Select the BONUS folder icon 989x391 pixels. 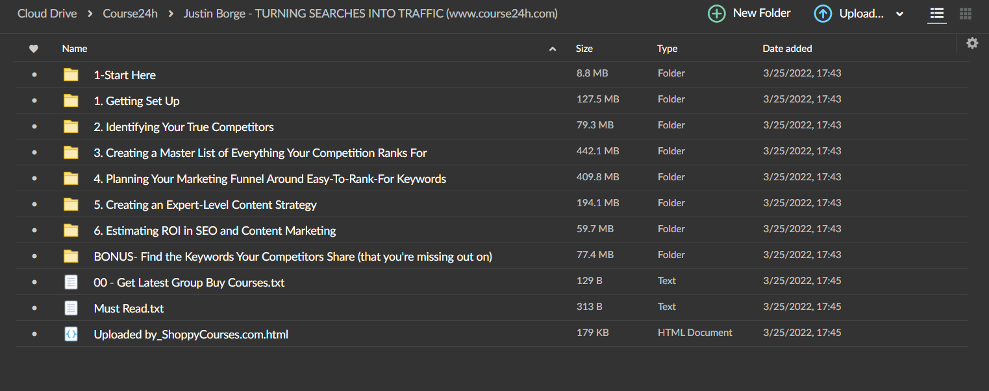point(71,256)
